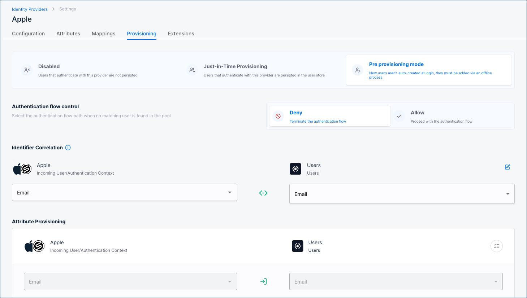527x298 pixels.
Task: Click the green bidirectional mapping arrow icon
Action: (263, 193)
